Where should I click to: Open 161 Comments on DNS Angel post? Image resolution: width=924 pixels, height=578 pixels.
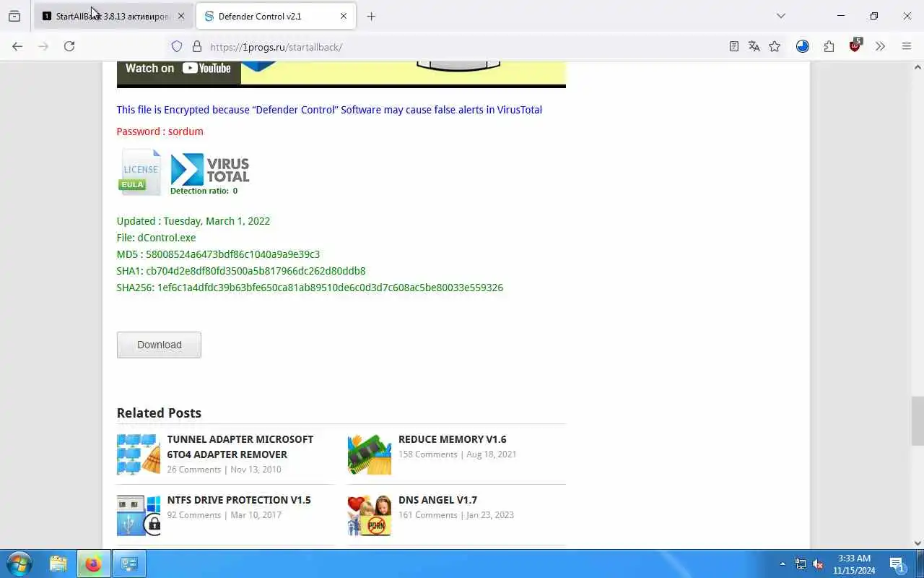427,515
